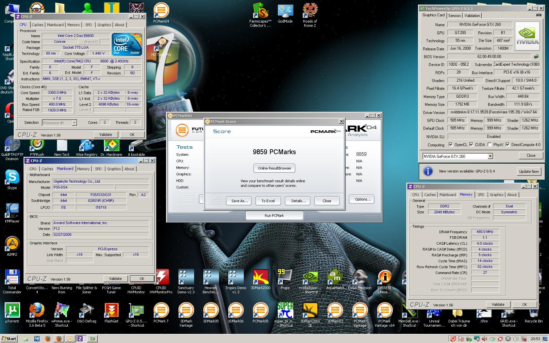549x343 pixels.
Task: Launch the PCMark 7 shortcut
Action: pos(161,313)
